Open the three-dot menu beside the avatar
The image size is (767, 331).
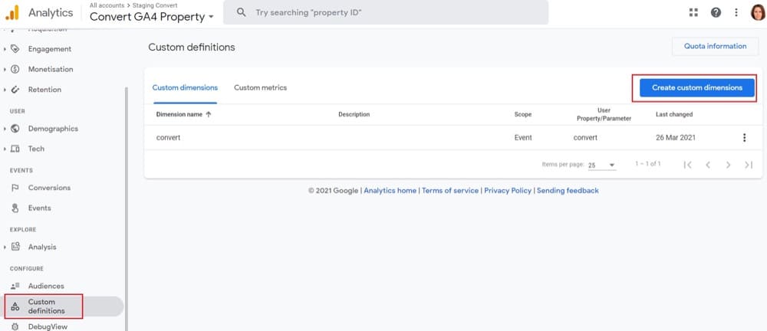coord(736,12)
